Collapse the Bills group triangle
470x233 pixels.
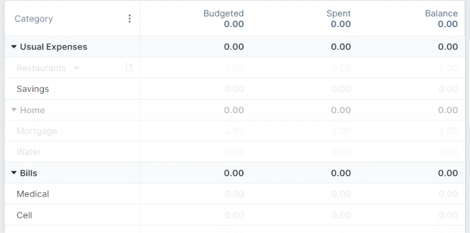point(14,173)
